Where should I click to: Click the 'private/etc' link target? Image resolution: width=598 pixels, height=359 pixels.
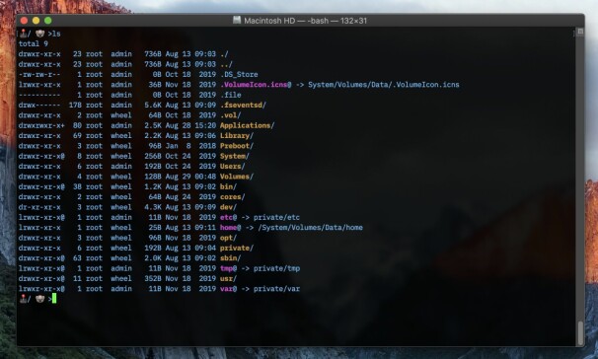tap(276, 217)
